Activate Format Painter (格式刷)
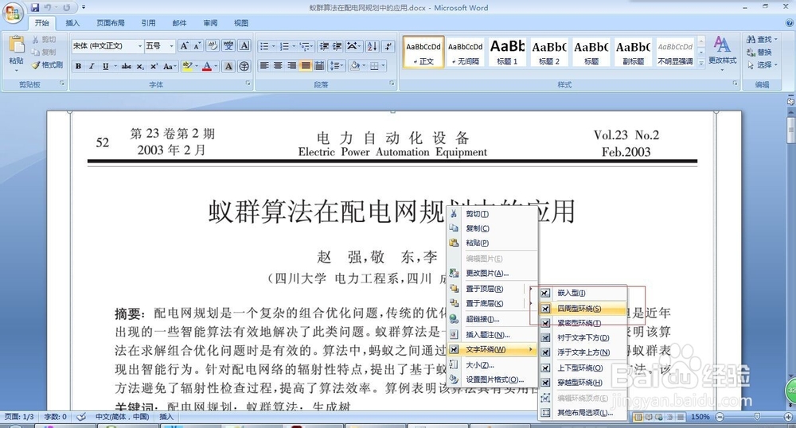 click(x=47, y=65)
